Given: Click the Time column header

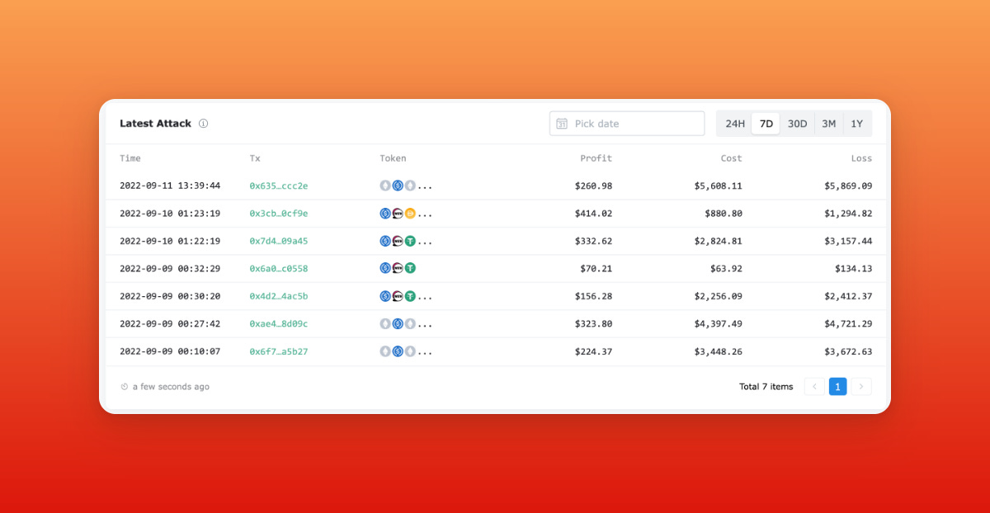Looking at the screenshot, I should tap(130, 158).
